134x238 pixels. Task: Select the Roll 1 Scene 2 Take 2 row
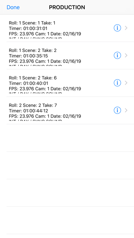click(x=67, y=55)
